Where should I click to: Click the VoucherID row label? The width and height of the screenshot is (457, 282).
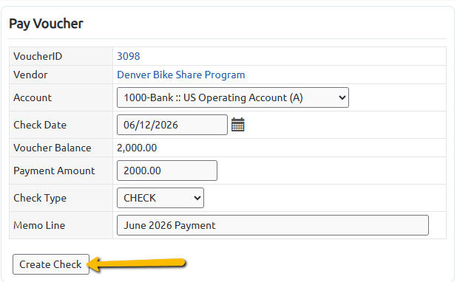tap(38, 56)
